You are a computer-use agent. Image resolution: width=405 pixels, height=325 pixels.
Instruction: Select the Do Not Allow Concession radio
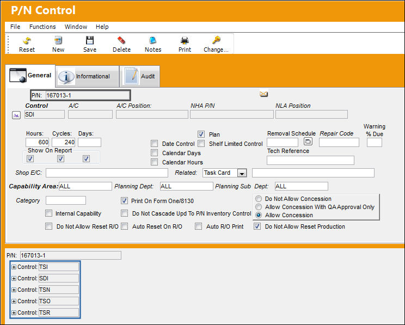coord(258,199)
